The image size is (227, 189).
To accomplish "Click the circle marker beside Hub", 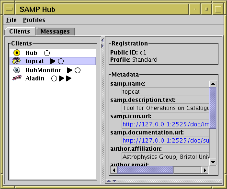I will 47,53.
